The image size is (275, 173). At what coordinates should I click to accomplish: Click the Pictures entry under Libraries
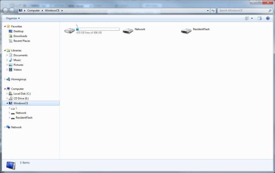pos(18,65)
